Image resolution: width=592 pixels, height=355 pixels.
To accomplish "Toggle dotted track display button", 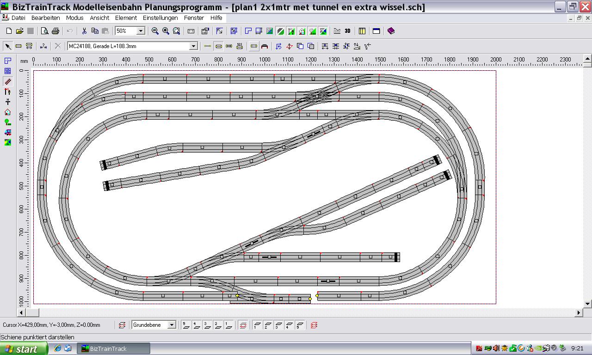I will (x=254, y=46).
